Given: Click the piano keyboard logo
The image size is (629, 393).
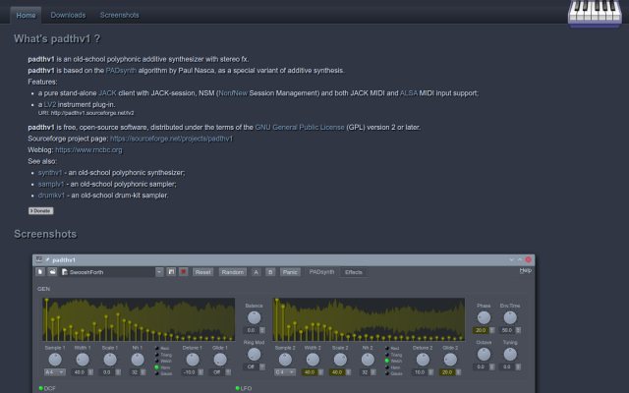Looking at the screenshot, I should 595,13.
